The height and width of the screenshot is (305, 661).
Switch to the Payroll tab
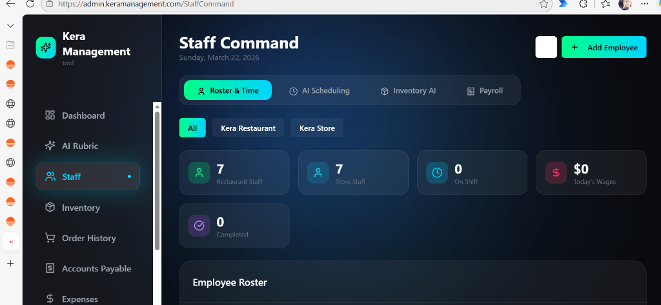click(x=485, y=90)
